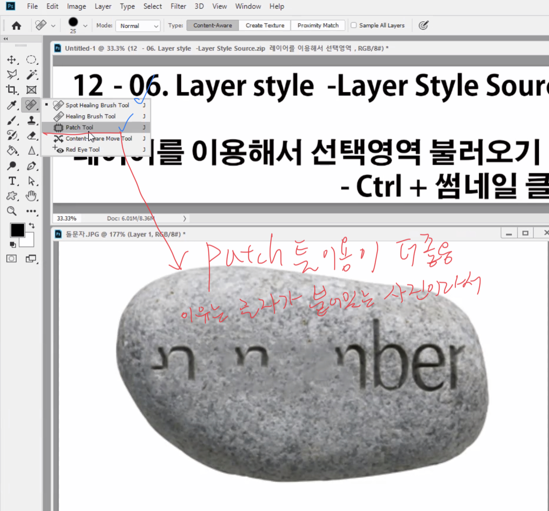Enable Sample All Layers checkbox
This screenshot has height=511, width=549.
354,25
